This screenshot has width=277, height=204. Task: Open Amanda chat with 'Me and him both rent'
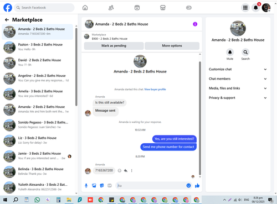pyautogui.click(x=38, y=109)
